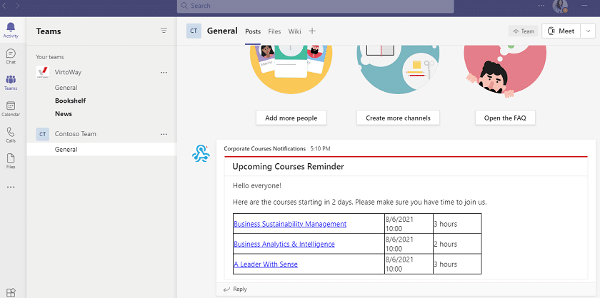This screenshot has height=298, width=600.
Task: Show more apps ellipsis in left rail
Action: (x=11, y=187)
